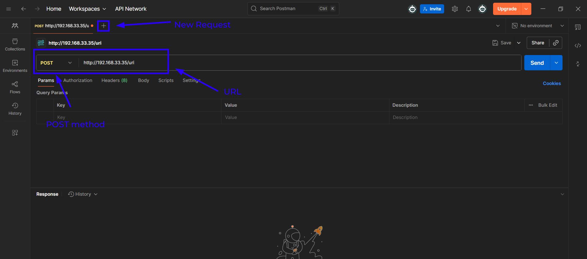Open Collections in the sidebar
Screen dimensions: 587x259
pyautogui.click(x=15, y=45)
